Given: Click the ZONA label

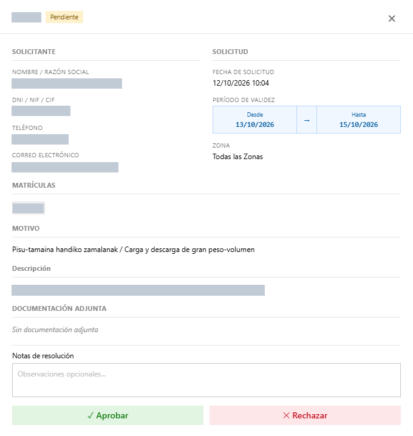Looking at the screenshot, I should point(221,145).
